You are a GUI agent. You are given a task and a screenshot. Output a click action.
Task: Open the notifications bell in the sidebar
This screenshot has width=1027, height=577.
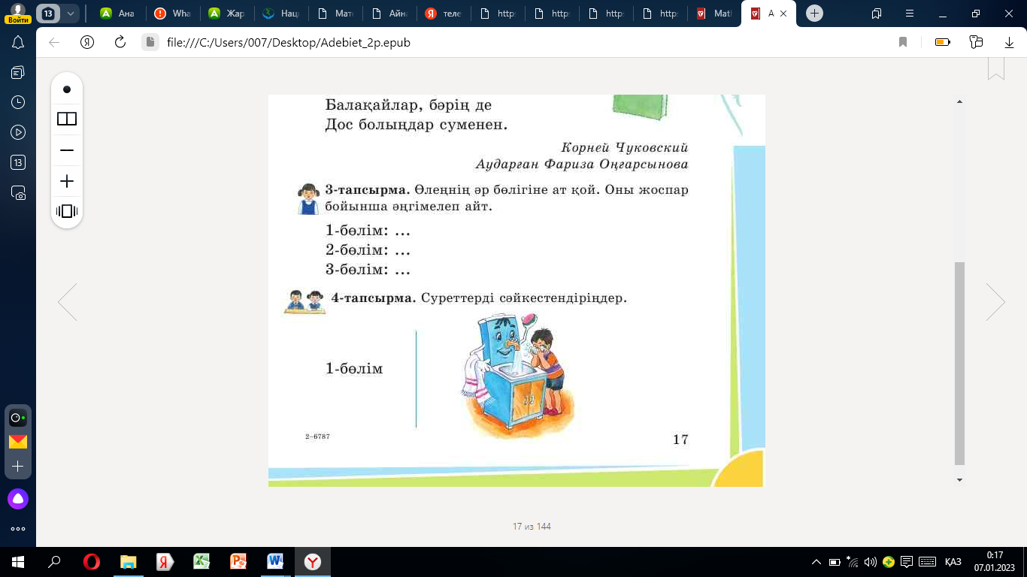tap(18, 42)
